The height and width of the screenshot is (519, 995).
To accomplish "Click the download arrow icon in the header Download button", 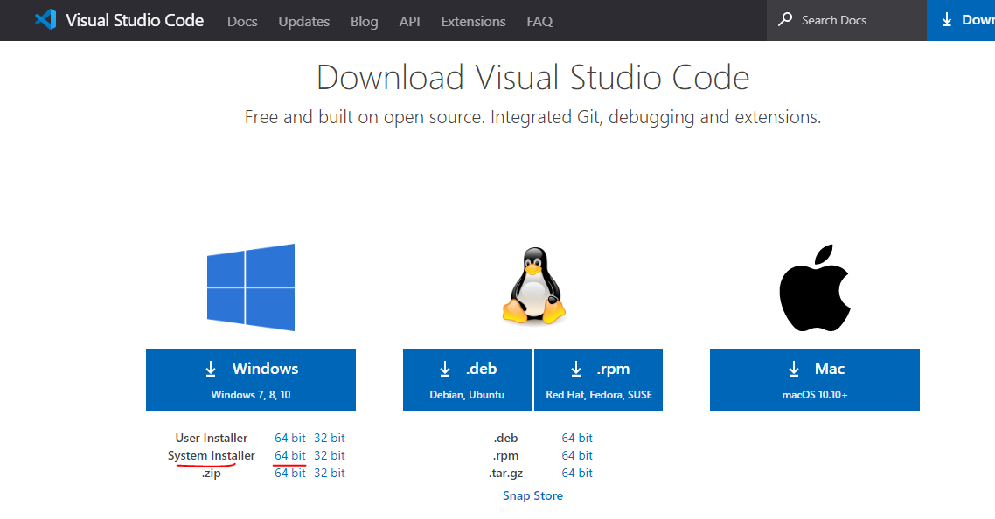I will [947, 20].
